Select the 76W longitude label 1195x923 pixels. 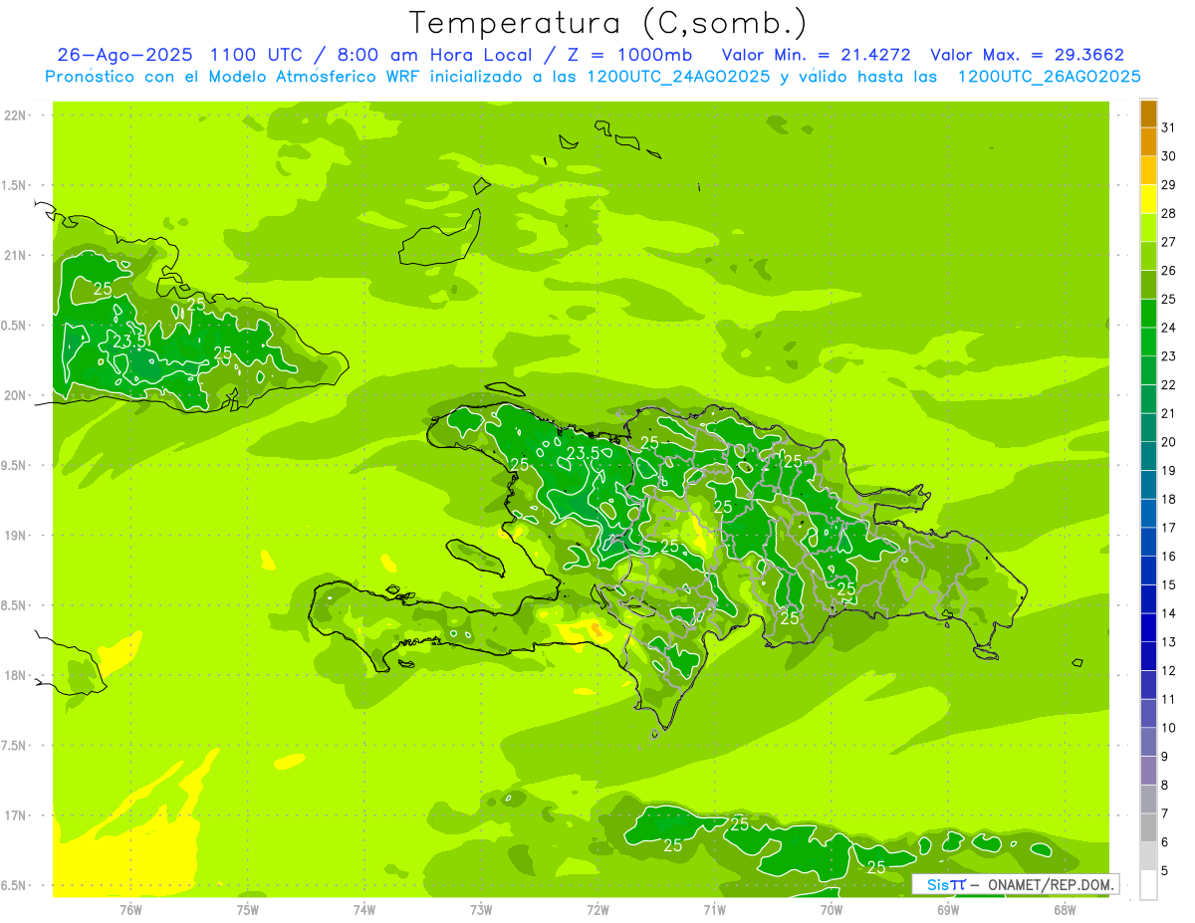click(x=130, y=909)
